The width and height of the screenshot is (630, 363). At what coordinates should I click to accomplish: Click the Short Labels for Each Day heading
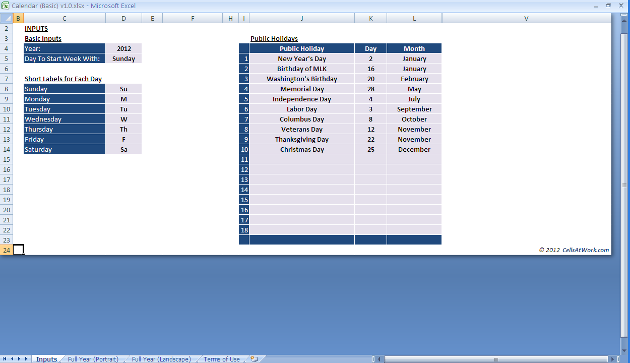coord(63,79)
